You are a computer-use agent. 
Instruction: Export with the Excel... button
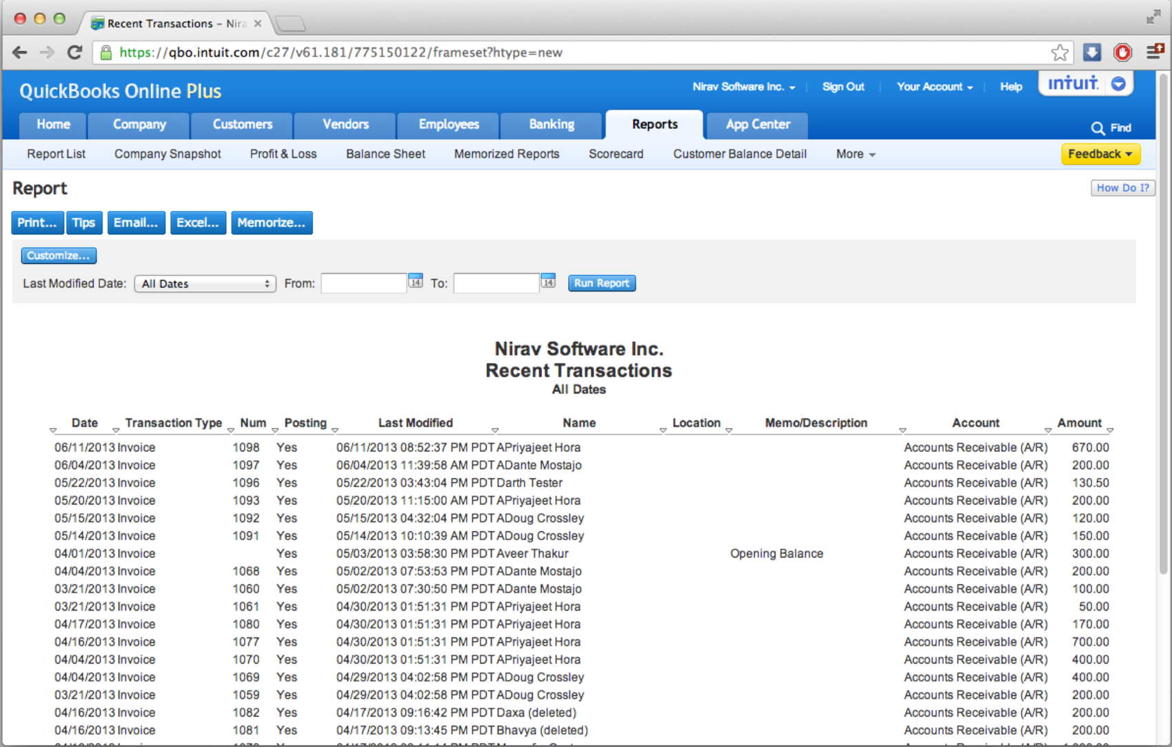click(x=198, y=223)
